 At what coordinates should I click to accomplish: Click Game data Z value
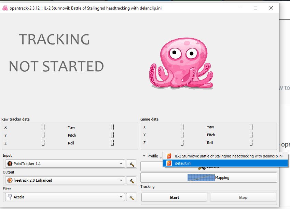click(182, 143)
